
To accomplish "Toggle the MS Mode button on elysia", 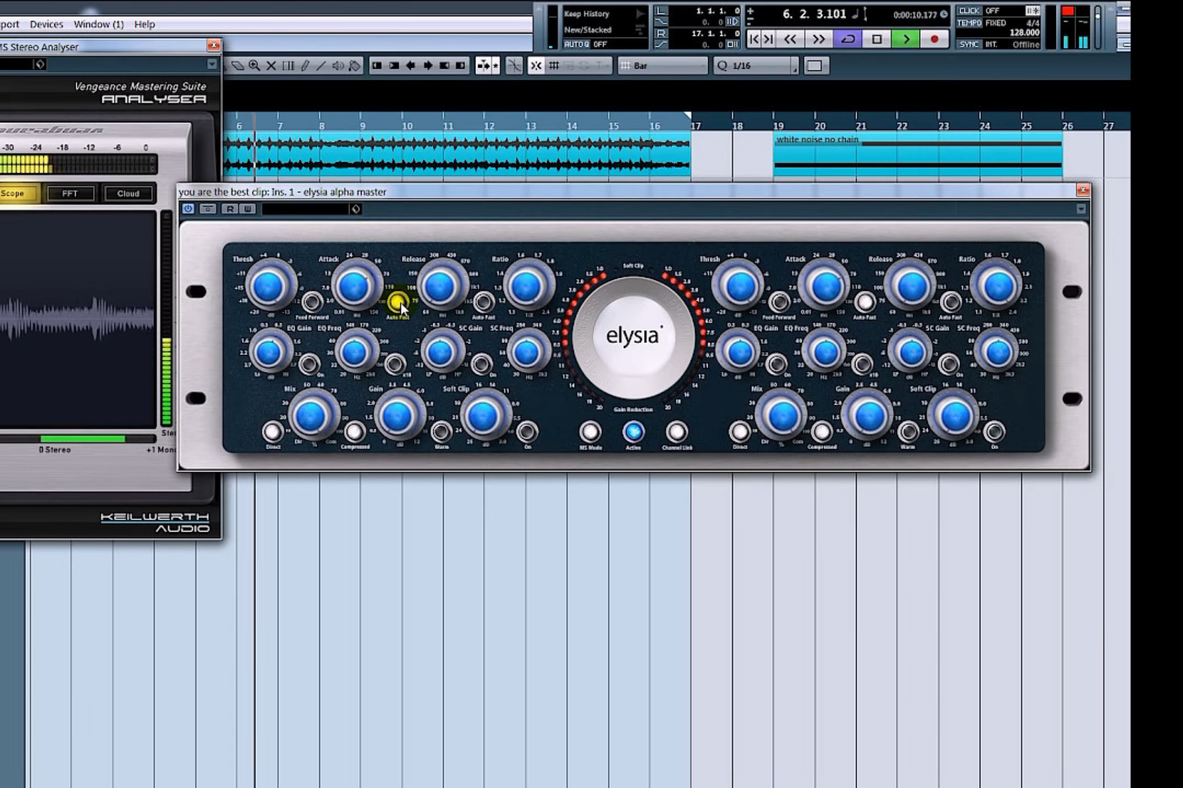I will [x=590, y=431].
